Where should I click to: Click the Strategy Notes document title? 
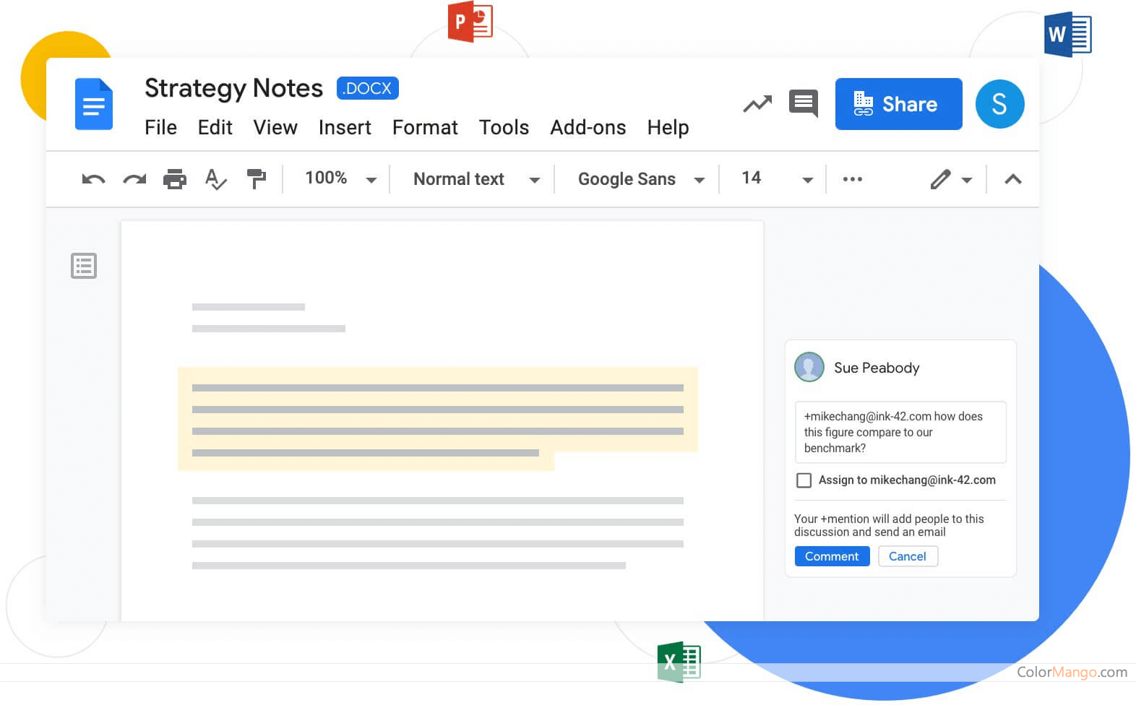click(233, 88)
